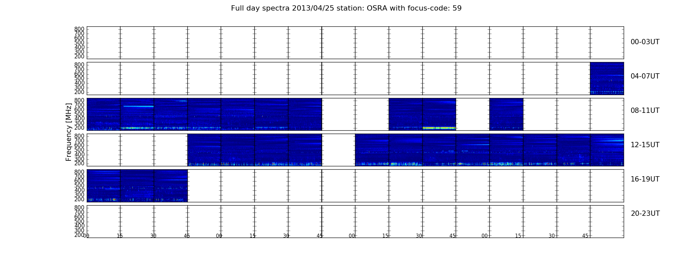The width and height of the screenshot is (693, 264).
Task: Click the "Frequency [MHz]" axis label
Action: tap(69, 132)
